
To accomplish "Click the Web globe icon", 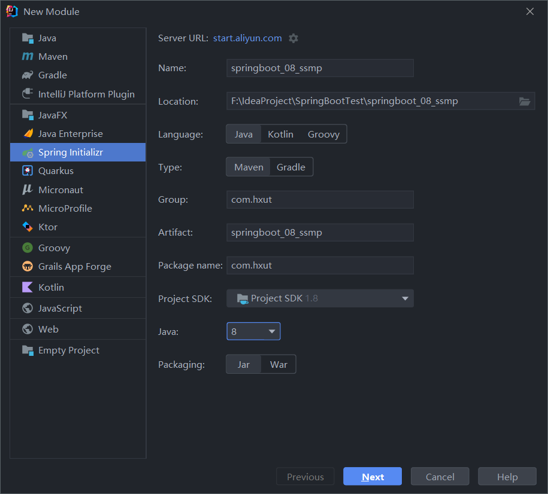I will click(28, 329).
